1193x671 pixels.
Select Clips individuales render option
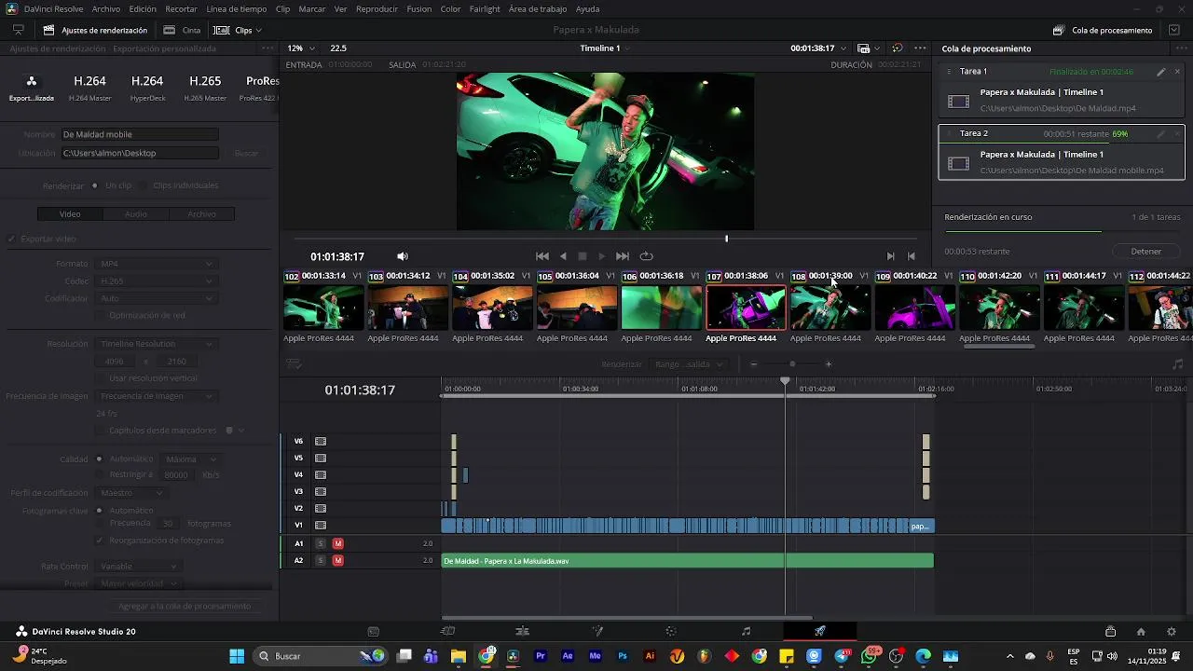[143, 185]
